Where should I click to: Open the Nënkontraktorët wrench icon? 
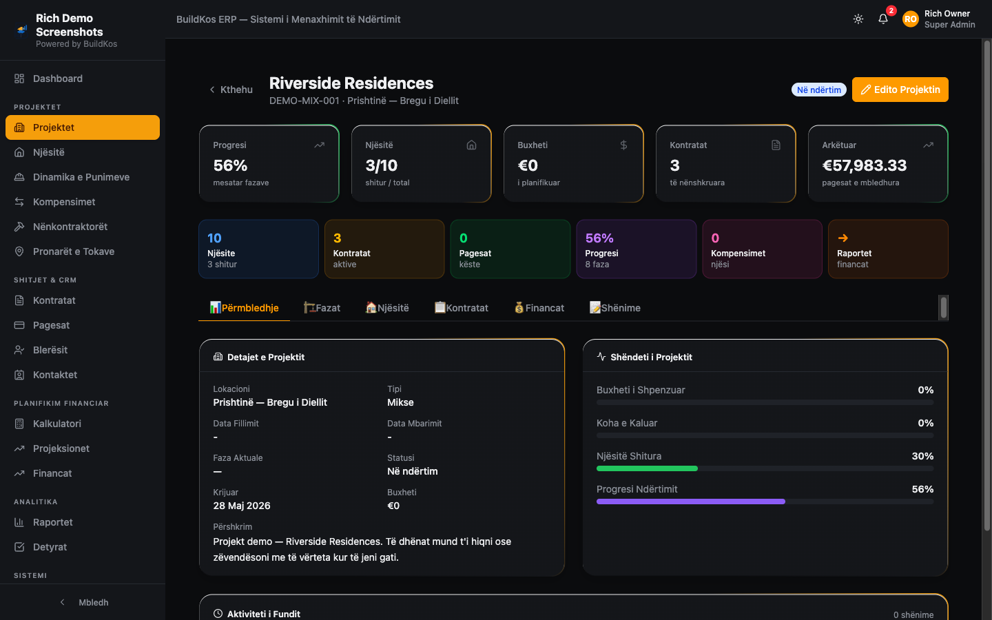coord(19,227)
